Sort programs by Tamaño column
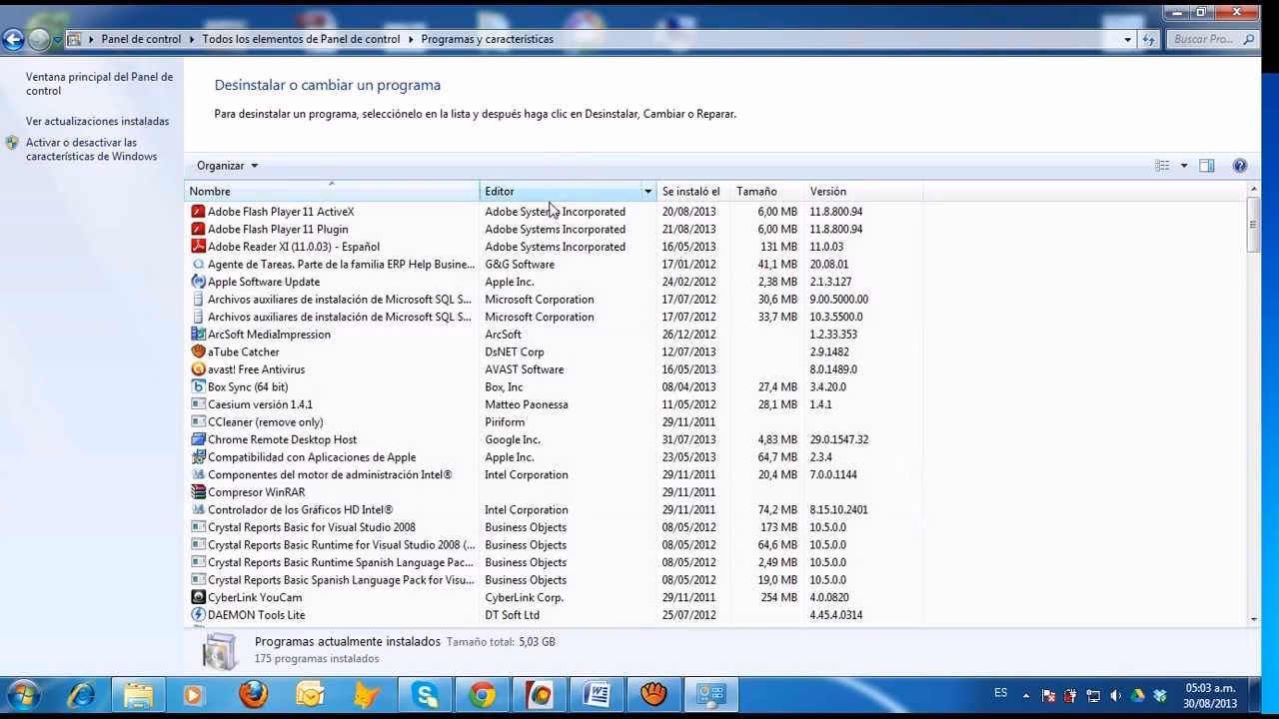 (767, 192)
